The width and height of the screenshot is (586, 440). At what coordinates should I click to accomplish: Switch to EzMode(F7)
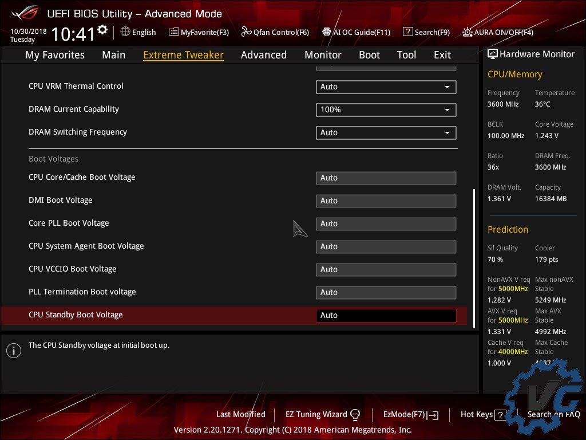coord(404,415)
